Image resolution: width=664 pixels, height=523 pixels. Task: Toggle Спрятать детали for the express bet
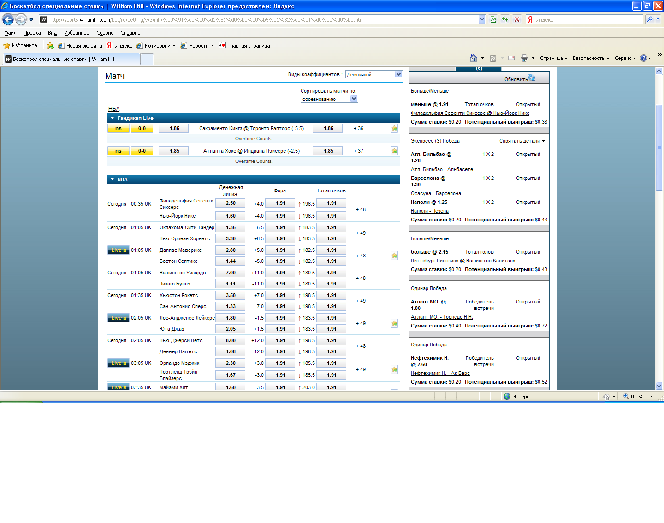pos(522,141)
